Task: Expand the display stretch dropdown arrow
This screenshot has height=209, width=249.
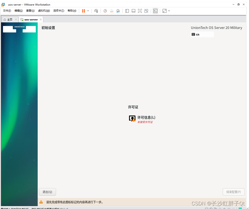Action: coord(169,11)
